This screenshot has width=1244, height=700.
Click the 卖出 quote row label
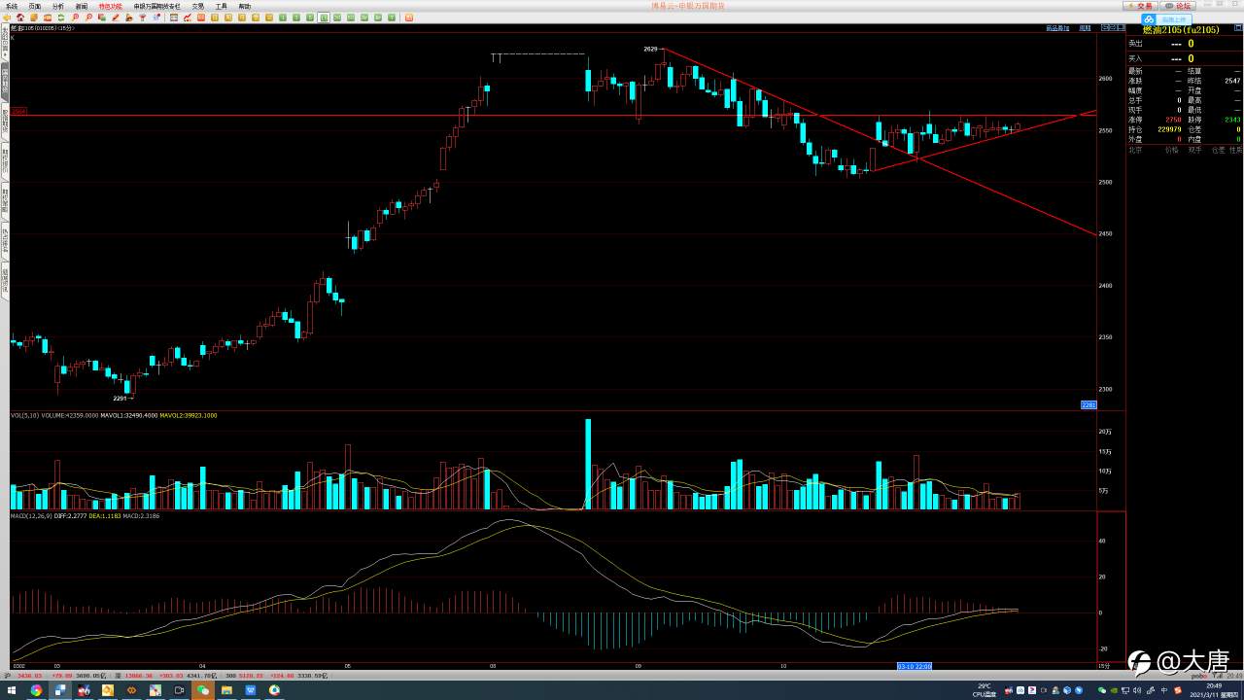1135,44
